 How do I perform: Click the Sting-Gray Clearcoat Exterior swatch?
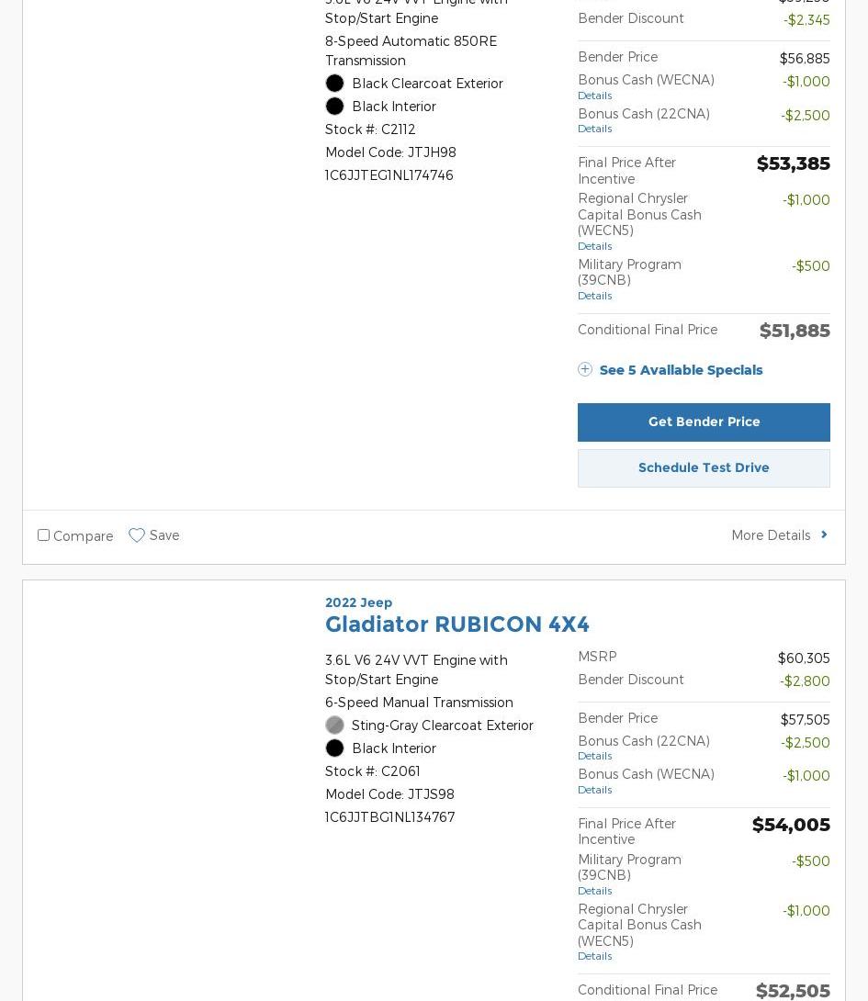(334, 725)
